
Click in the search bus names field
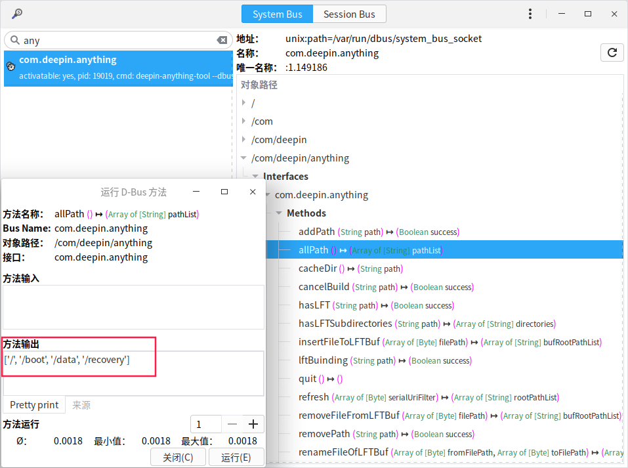(x=118, y=40)
